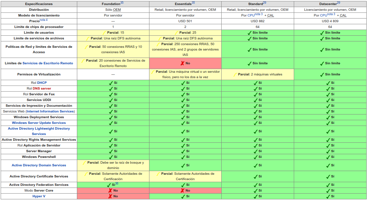Select 'Parcial: Debe ser la raíz de bosque' cell
367x200 pixels.
(113, 165)
